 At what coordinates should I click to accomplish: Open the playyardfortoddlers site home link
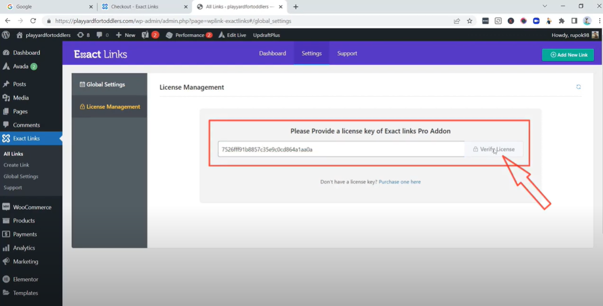point(44,35)
